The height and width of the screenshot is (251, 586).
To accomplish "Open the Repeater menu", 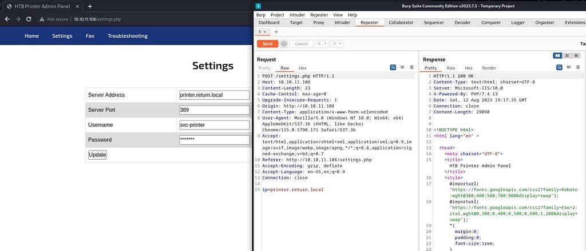I will tap(319, 15).
